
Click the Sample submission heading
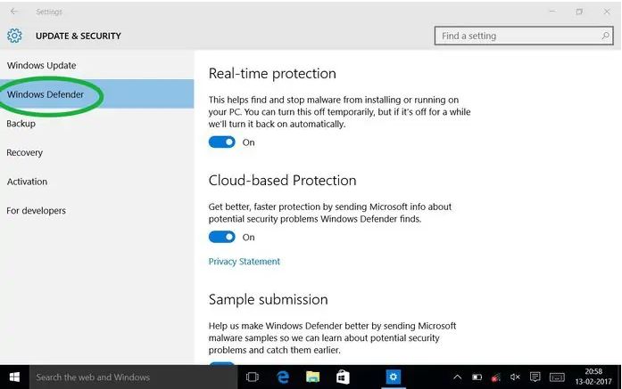tap(268, 300)
